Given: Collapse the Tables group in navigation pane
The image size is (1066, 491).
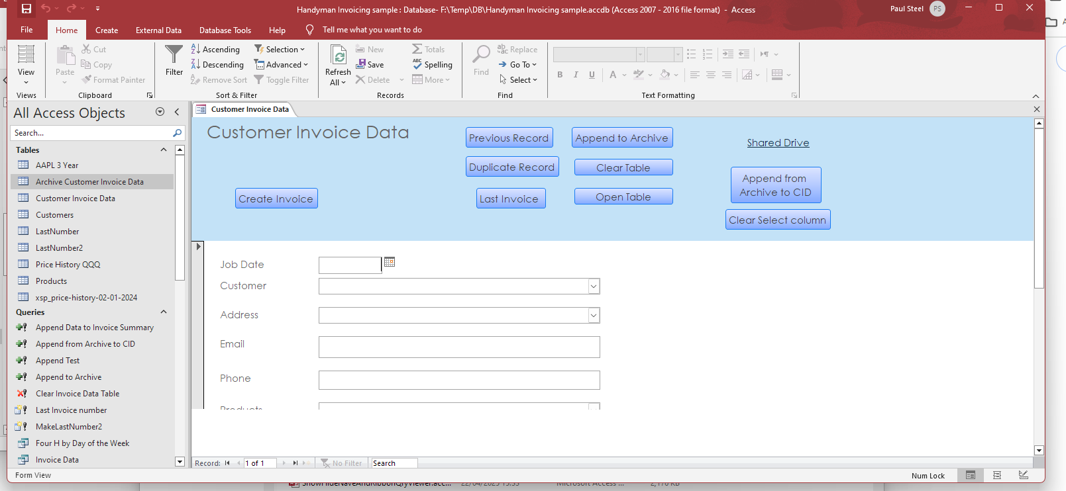Looking at the screenshot, I should point(164,150).
